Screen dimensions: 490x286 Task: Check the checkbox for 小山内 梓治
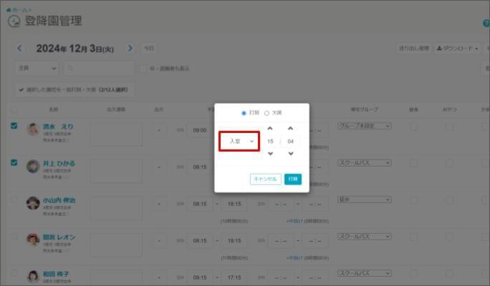[14, 199]
